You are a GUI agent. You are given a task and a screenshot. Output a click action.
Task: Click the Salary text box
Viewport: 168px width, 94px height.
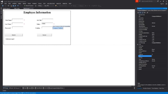(x=47, y=24)
